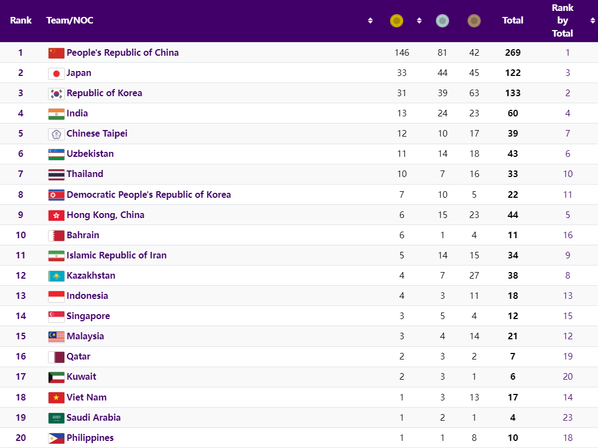Click the silver medal column icon
This screenshot has height=448, width=598.
tap(442, 21)
